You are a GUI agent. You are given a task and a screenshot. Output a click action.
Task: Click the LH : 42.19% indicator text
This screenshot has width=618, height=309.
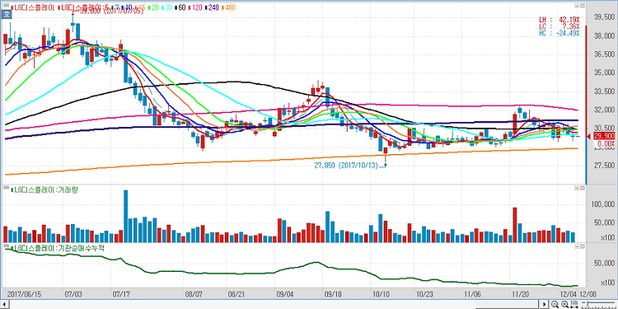coord(559,20)
